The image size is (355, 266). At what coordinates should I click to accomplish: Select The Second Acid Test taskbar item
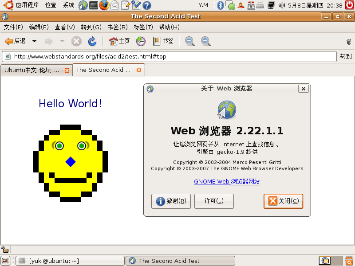181,261
